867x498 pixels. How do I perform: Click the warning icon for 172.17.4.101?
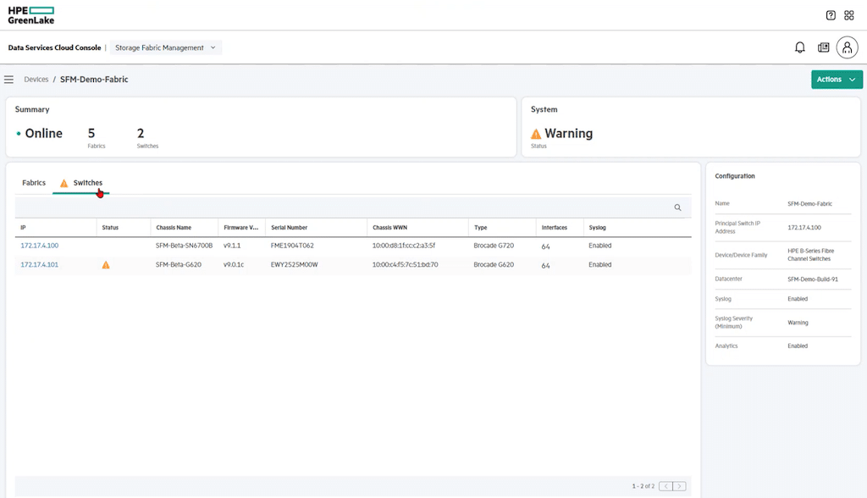coord(106,265)
